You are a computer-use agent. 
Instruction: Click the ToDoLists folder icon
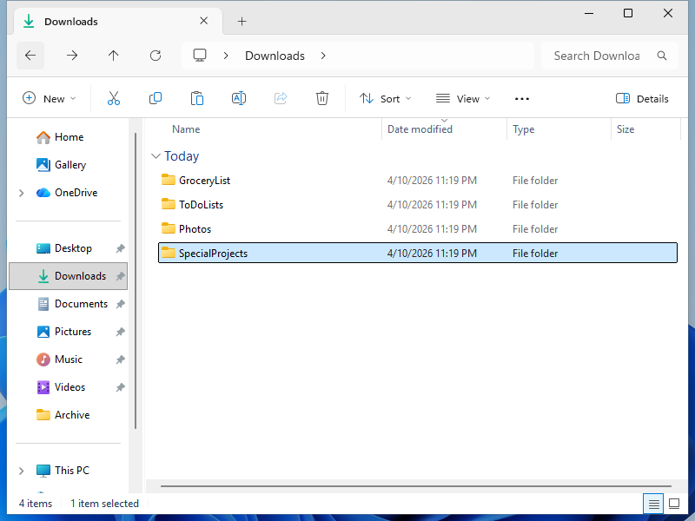click(x=169, y=204)
